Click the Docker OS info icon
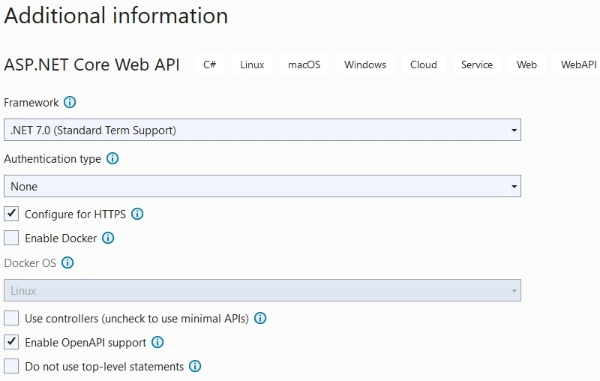 [67, 262]
